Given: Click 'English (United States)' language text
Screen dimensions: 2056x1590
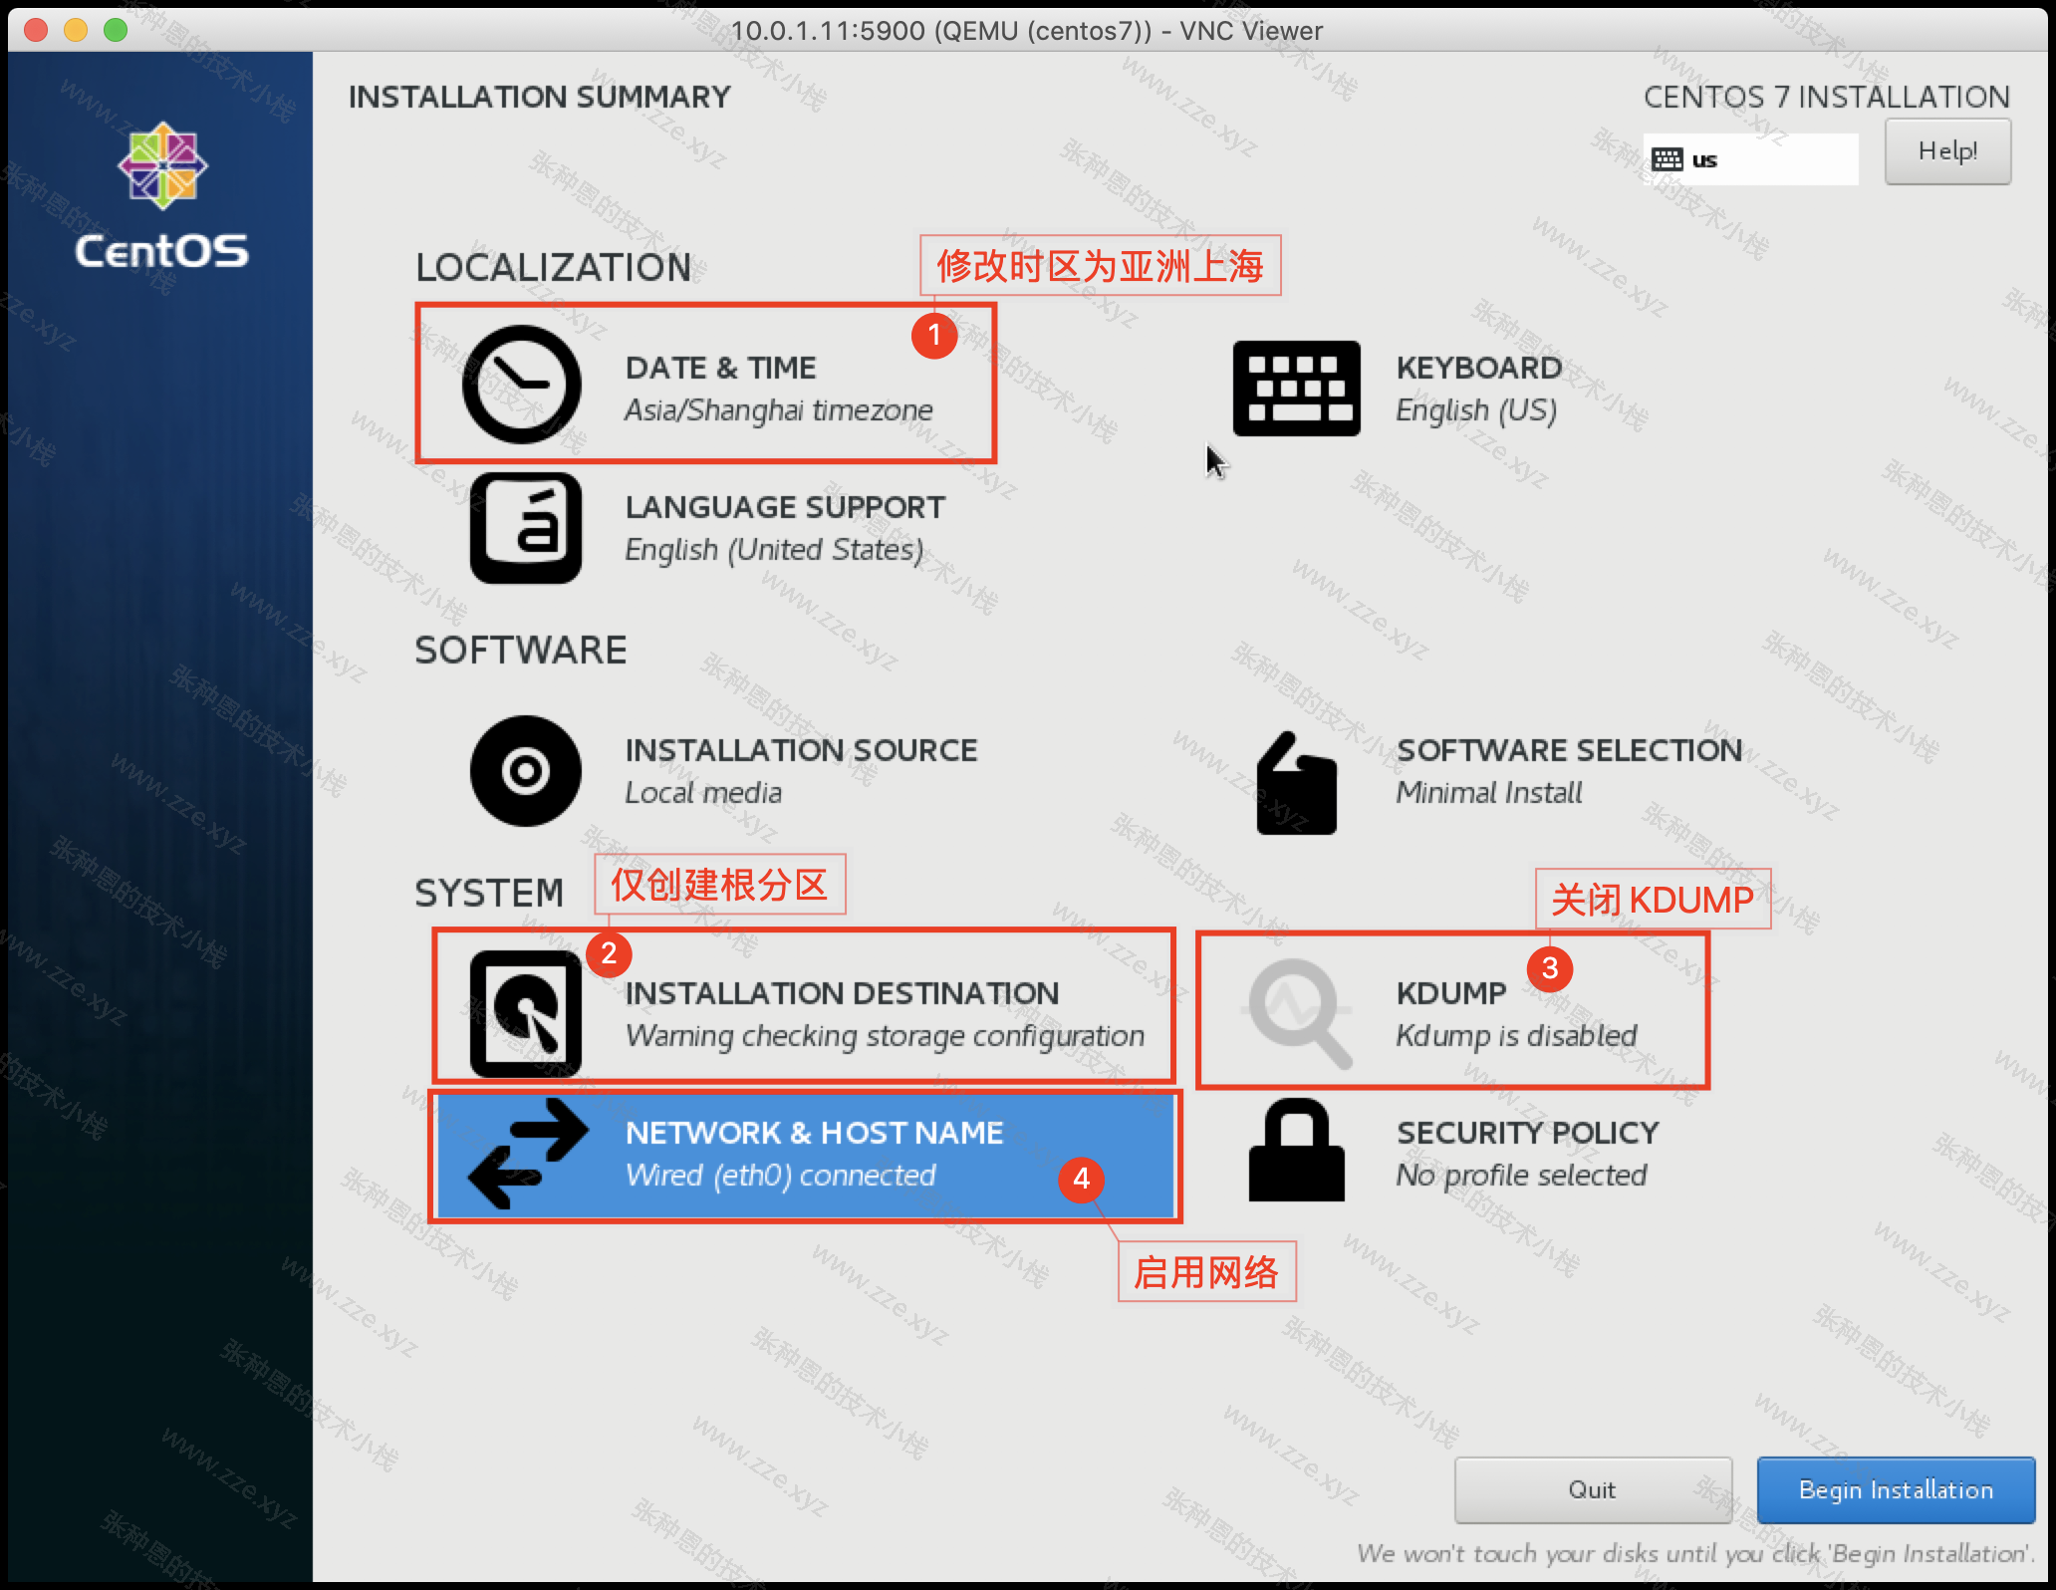Looking at the screenshot, I should 773,549.
